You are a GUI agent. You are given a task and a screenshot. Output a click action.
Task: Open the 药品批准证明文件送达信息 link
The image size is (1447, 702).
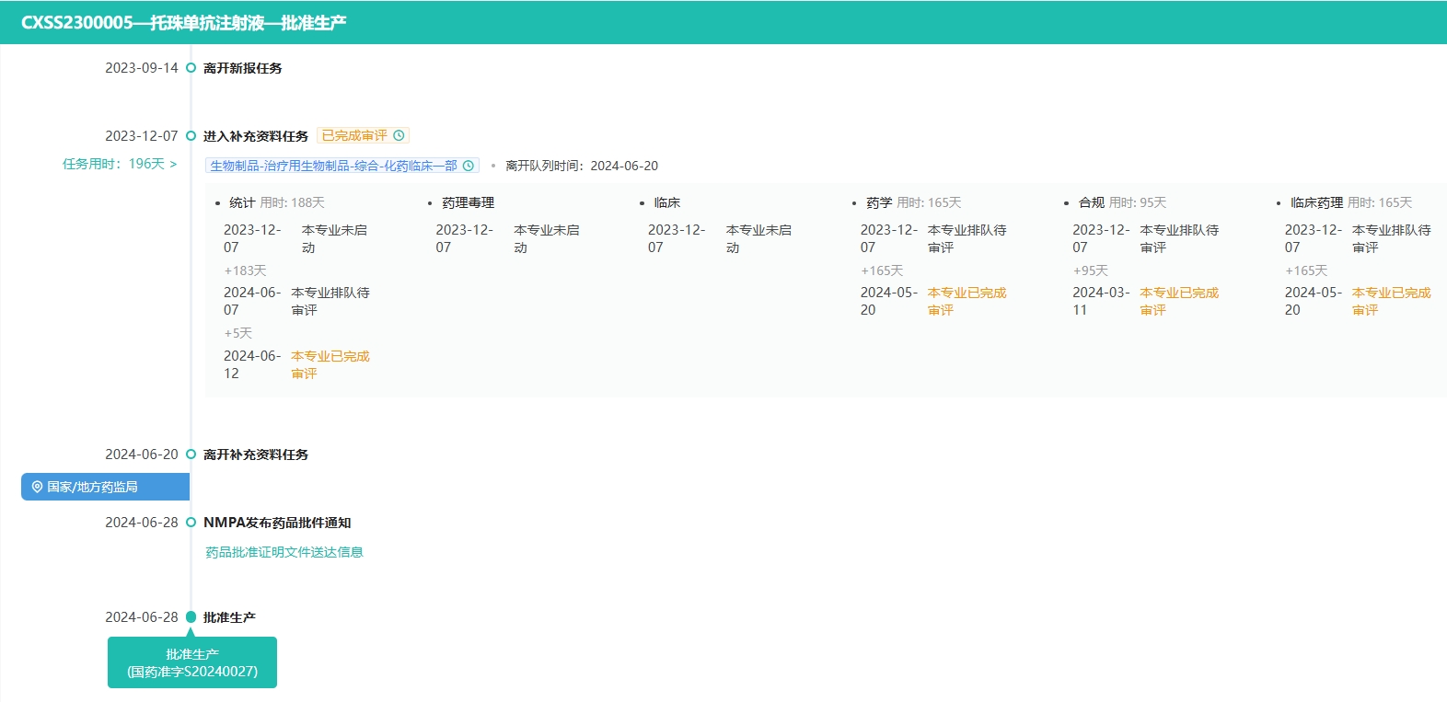[x=284, y=552]
